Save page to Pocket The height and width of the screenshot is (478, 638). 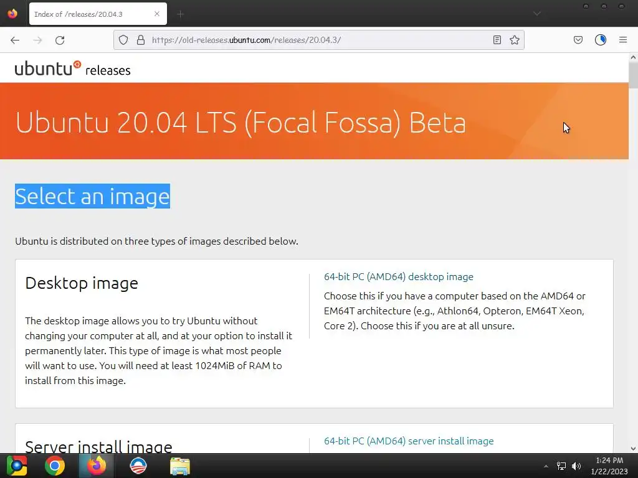pos(578,40)
